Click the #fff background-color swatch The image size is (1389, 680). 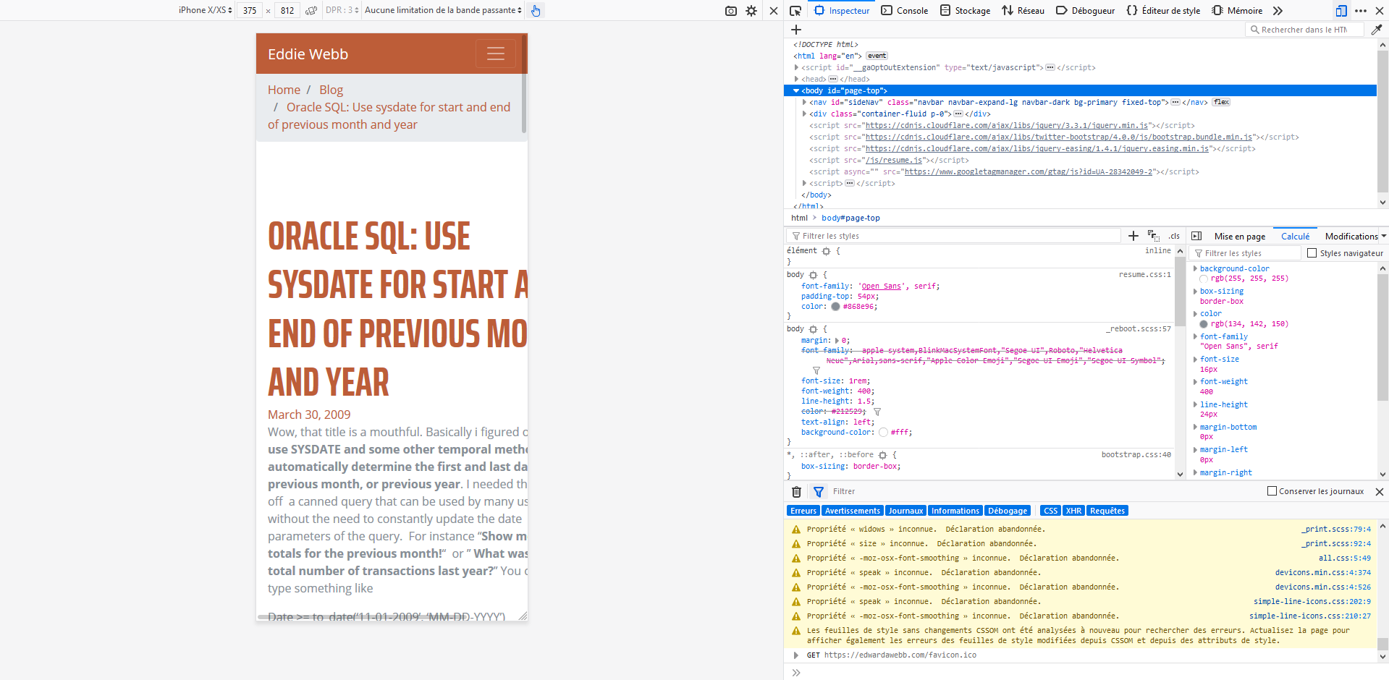pyautogui.click(x=883, y=433)
